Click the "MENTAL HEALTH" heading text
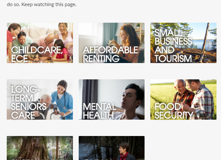This screenshot has height=160, width=221. coord(99,111)
